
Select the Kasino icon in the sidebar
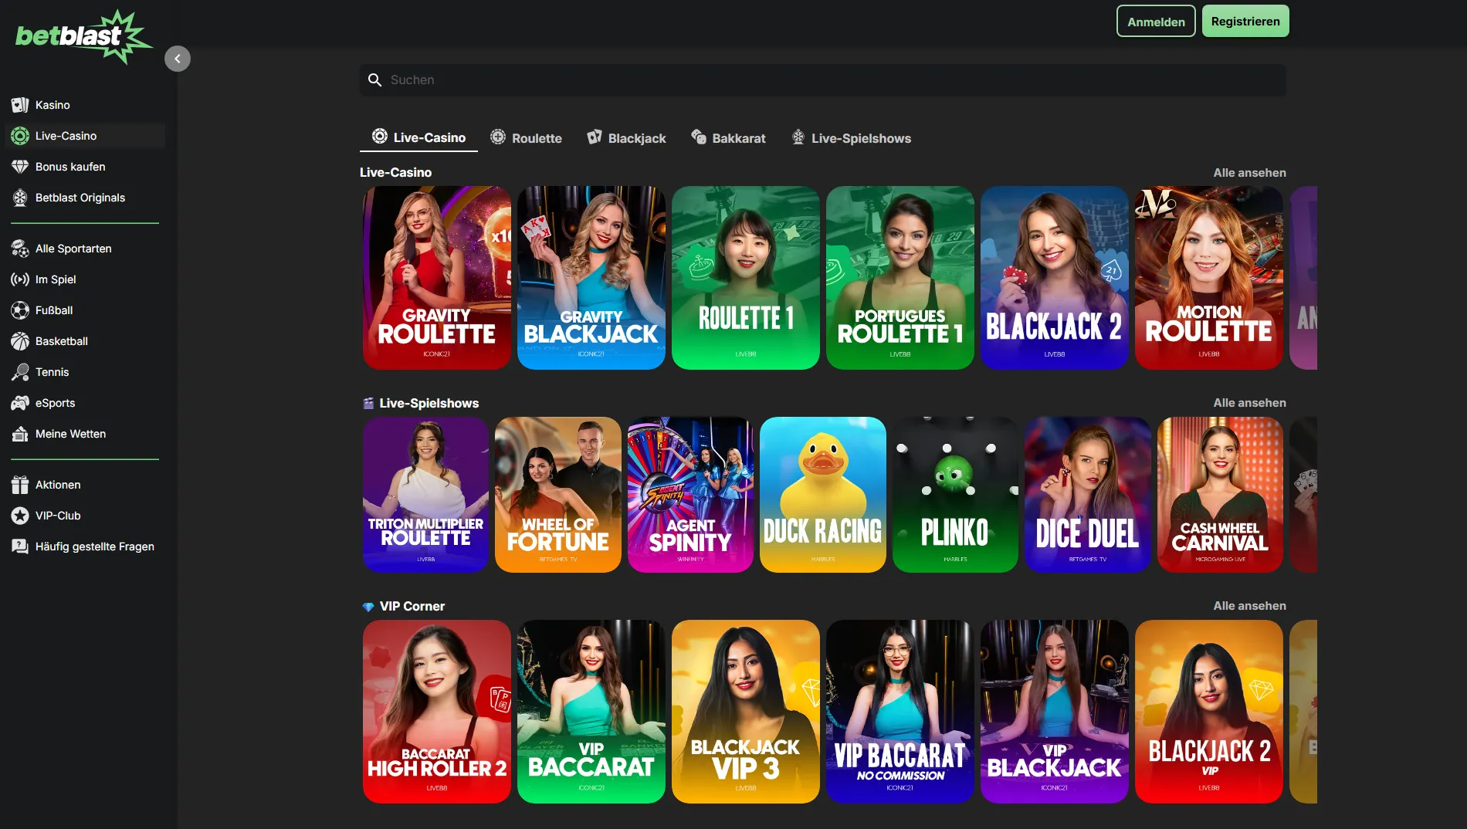point(19,104)
